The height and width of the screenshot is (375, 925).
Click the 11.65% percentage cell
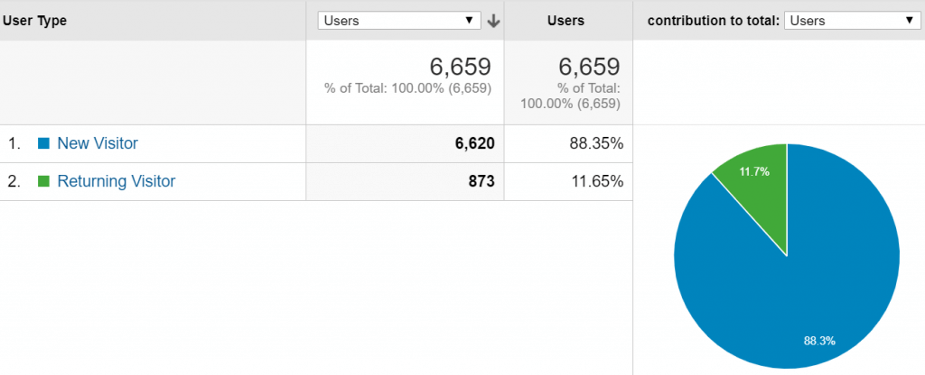(x=598, y=182)
